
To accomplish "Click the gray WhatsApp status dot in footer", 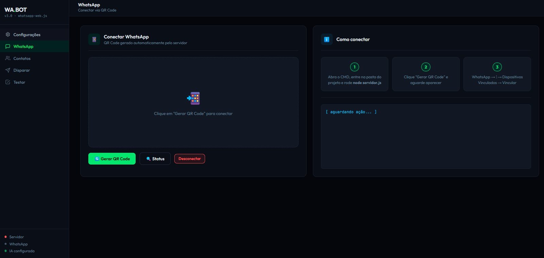I will [x=5, y=244].
